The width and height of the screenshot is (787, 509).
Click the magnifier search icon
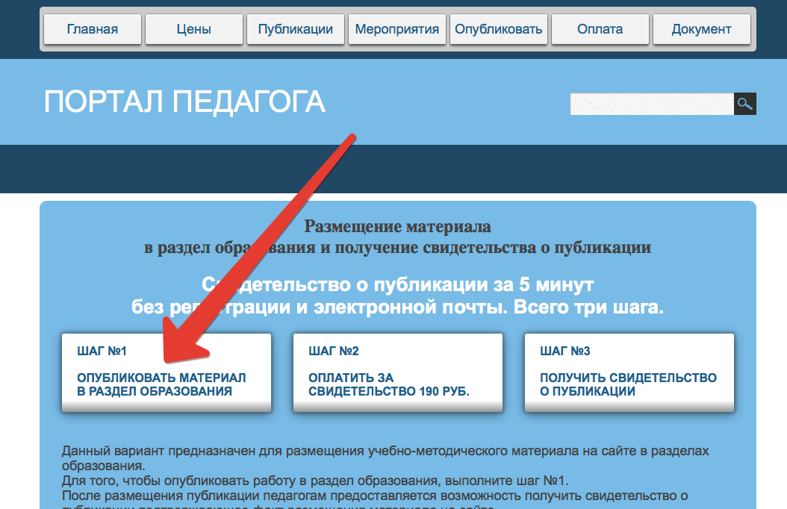click(745, 104)
